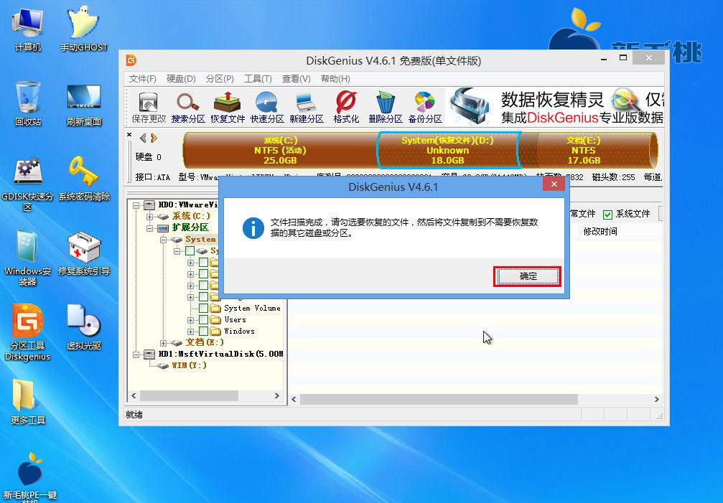Image resolution: width=723 pixels, height=503 pixels.
Task: Click the 新毛桃PE一键装机 desktop icon
Action: [x=29, y=478]
